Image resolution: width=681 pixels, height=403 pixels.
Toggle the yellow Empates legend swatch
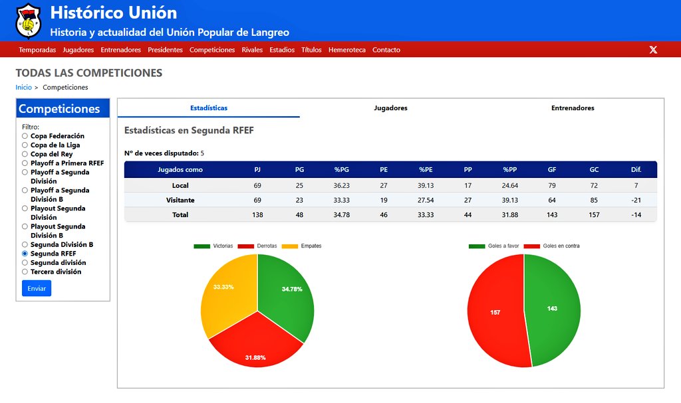[290, 246]
